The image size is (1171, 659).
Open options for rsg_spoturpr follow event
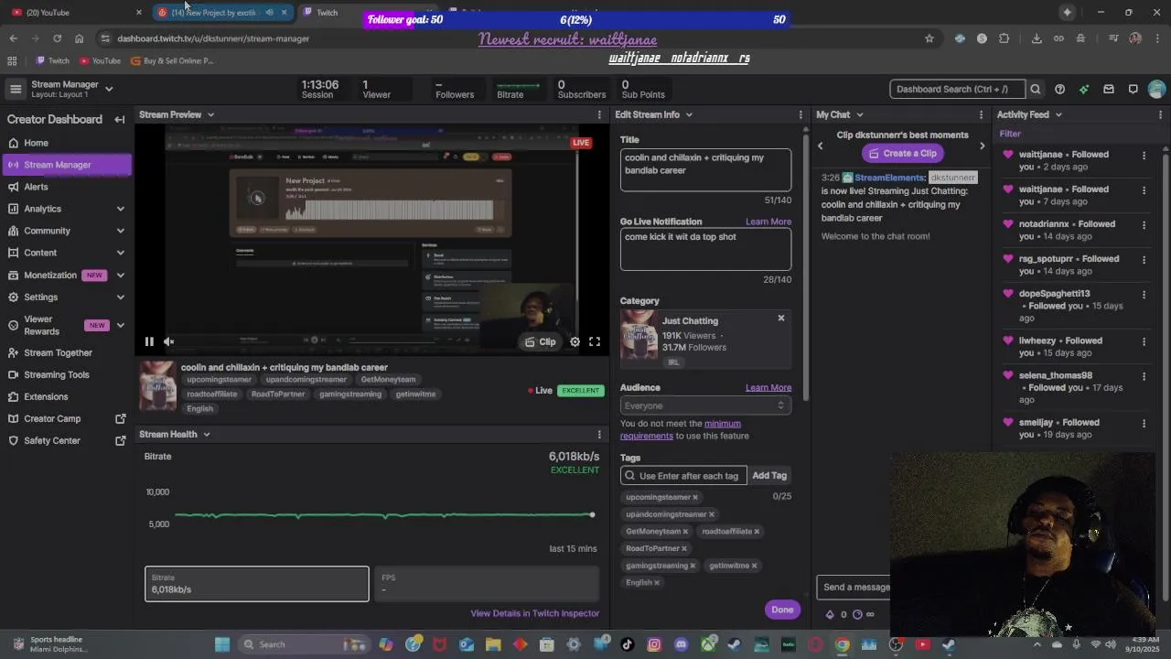pyautogui.click(x=1144, y=259)
